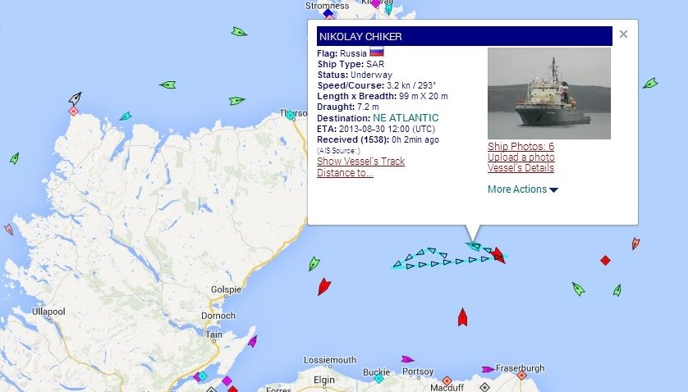Select the Russian flag icon in the popup

coord(377,52)
